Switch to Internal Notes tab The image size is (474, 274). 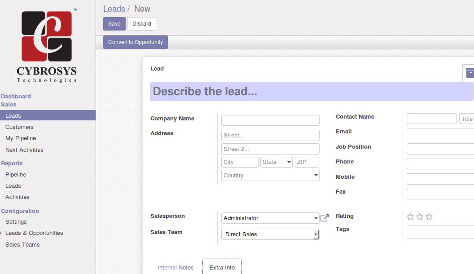176,268
